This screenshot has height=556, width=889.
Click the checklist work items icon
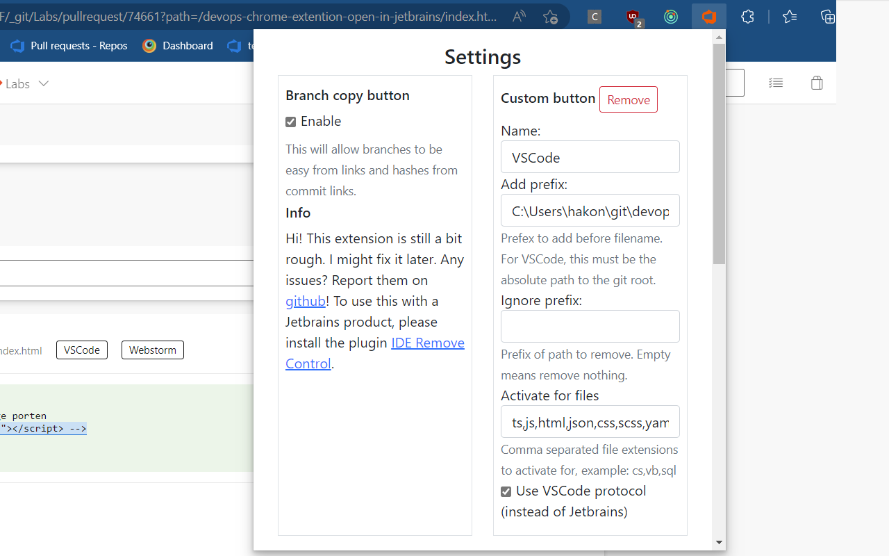click(776, 83)
